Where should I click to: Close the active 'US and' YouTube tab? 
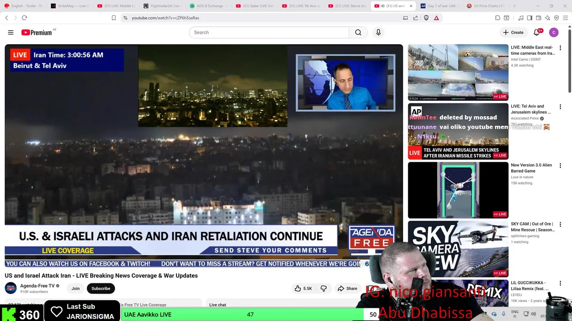click(411, 6)
